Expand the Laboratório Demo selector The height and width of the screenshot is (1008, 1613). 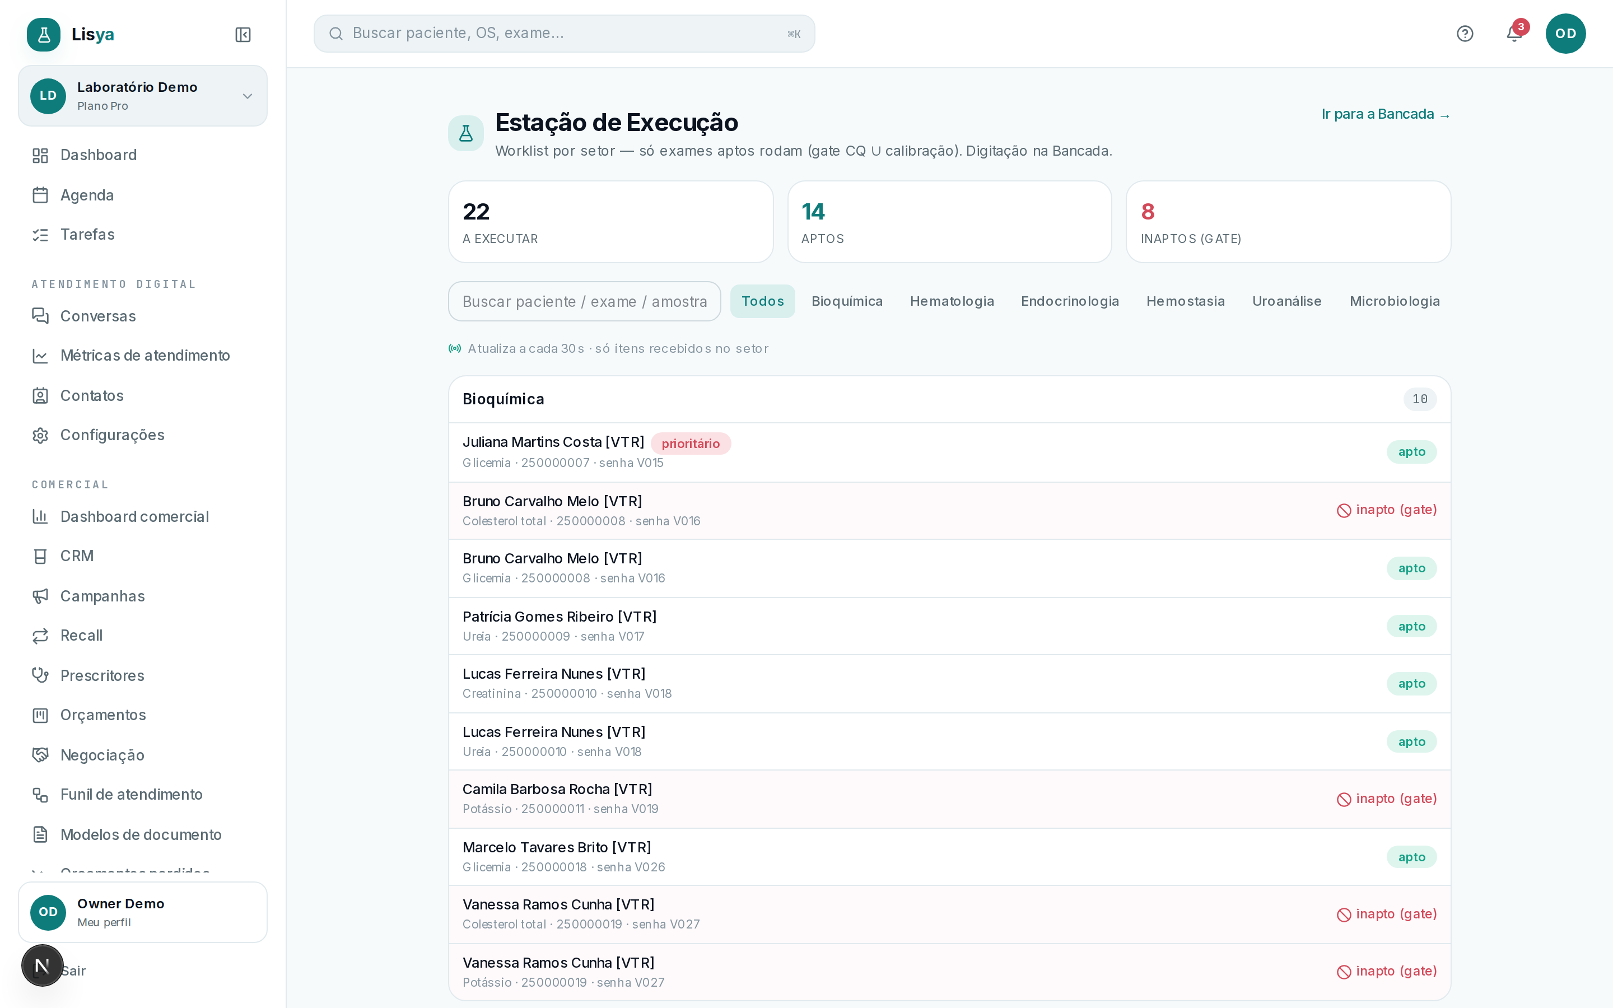pyautogui.click(x=143, y=96)
